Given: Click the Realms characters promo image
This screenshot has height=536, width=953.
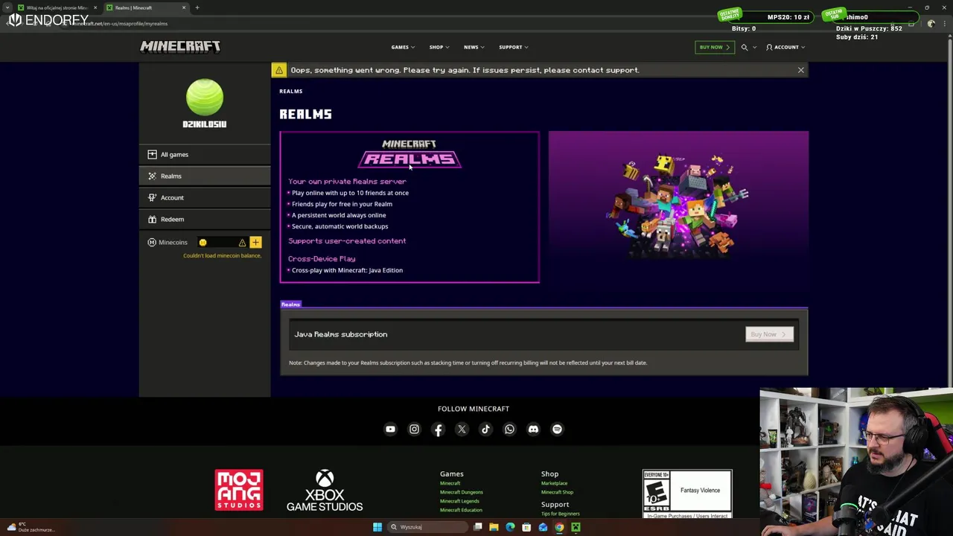Looking at the screenshot, I should click(678, 207).
